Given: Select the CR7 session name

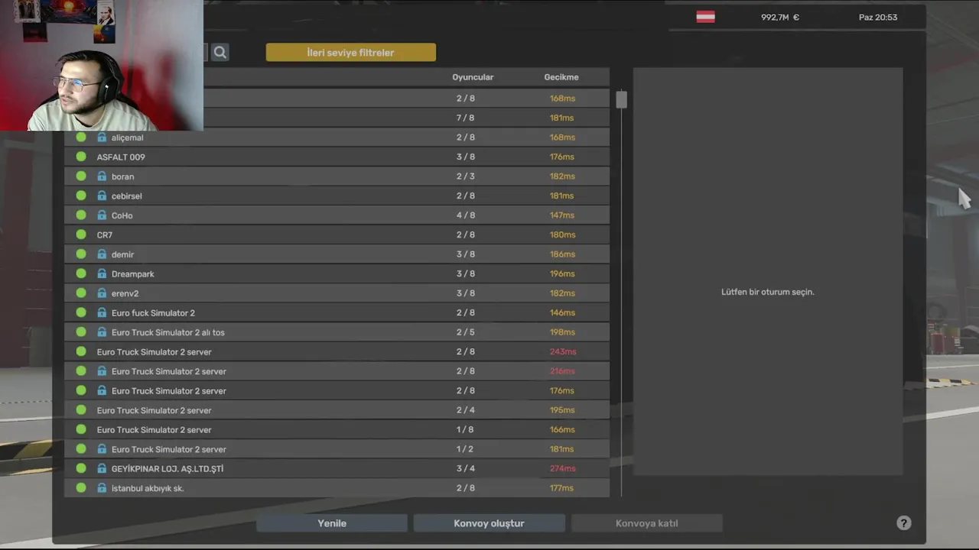Looking at the screenshot, I should tap(105, 235).
